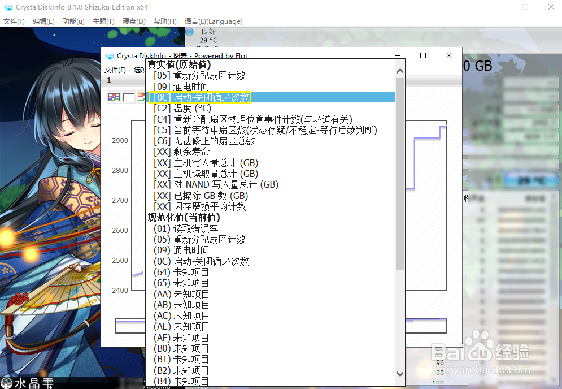Click CrystalDiskInfo app icon in title bar
Image resolution: width=562 pixels, height=389 pixels.
click(x=8, y=7)
